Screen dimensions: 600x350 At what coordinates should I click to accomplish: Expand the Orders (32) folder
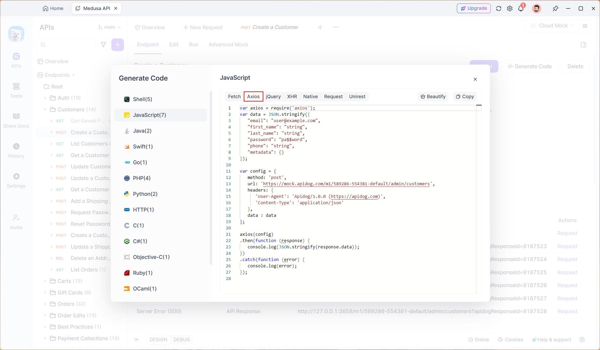pyautogui.click(x=45, y=304)
